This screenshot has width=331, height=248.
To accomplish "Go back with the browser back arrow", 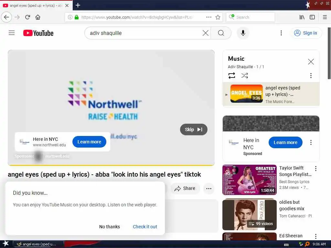I will [x=6, y=17].
